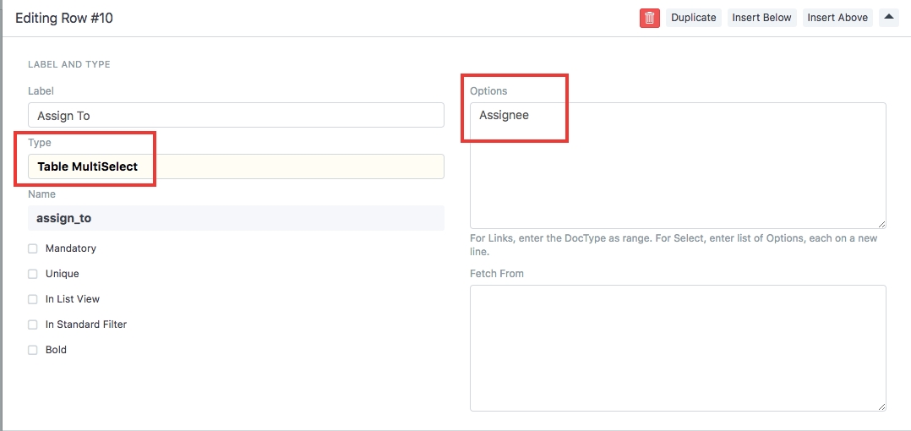Click the Editing Row #10 title
This screenshot has width=911, height=431.
[64, 18]
